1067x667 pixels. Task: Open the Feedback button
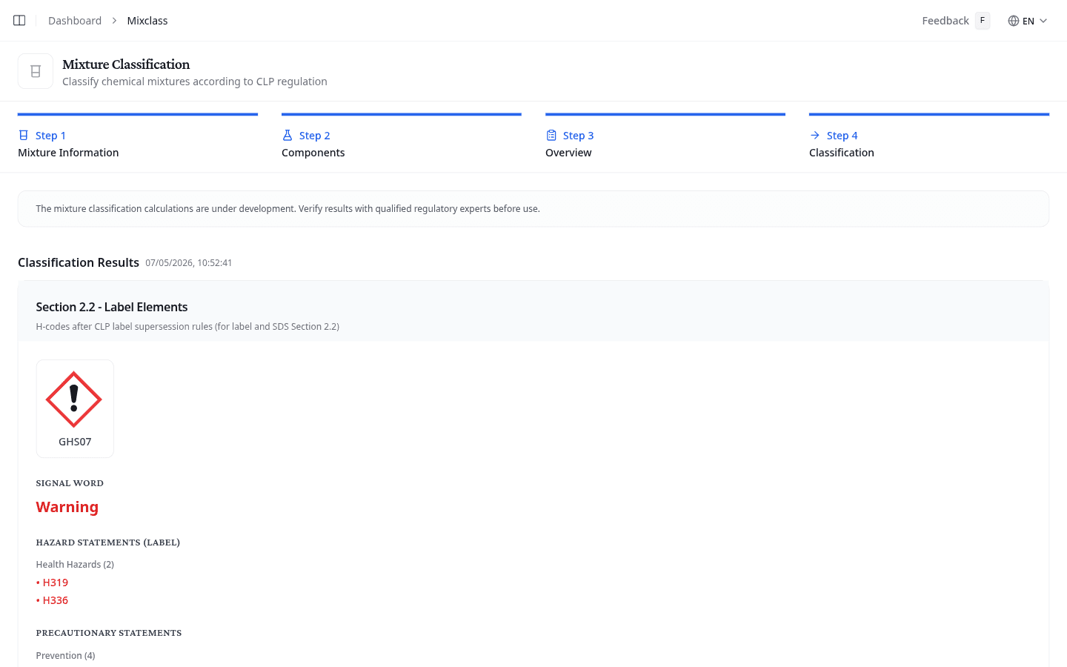[x=956, y=21]
